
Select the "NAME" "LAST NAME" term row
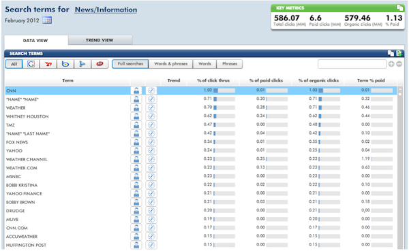[201, 133]
